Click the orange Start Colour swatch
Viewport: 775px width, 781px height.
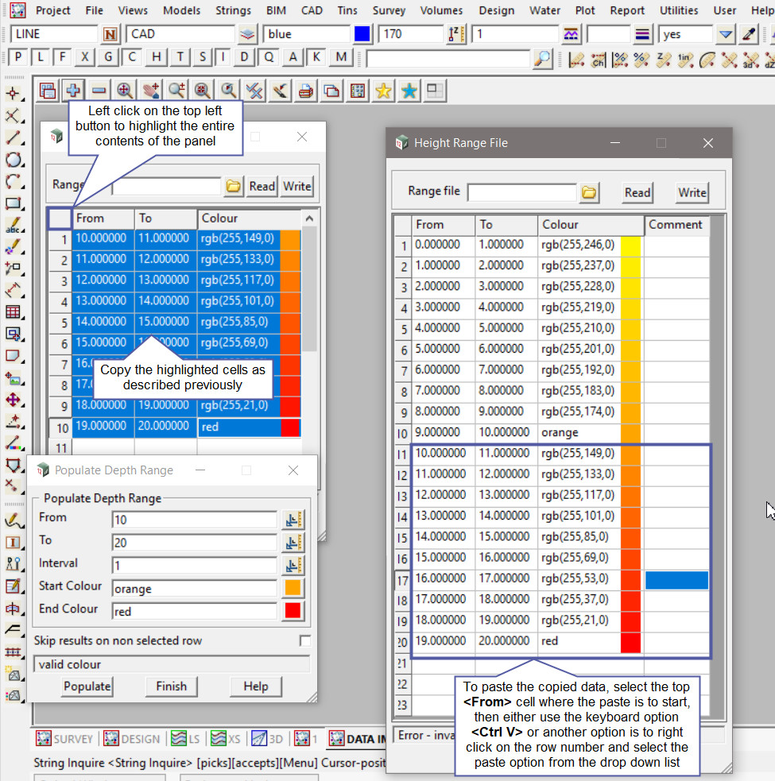tap(293, 589)
